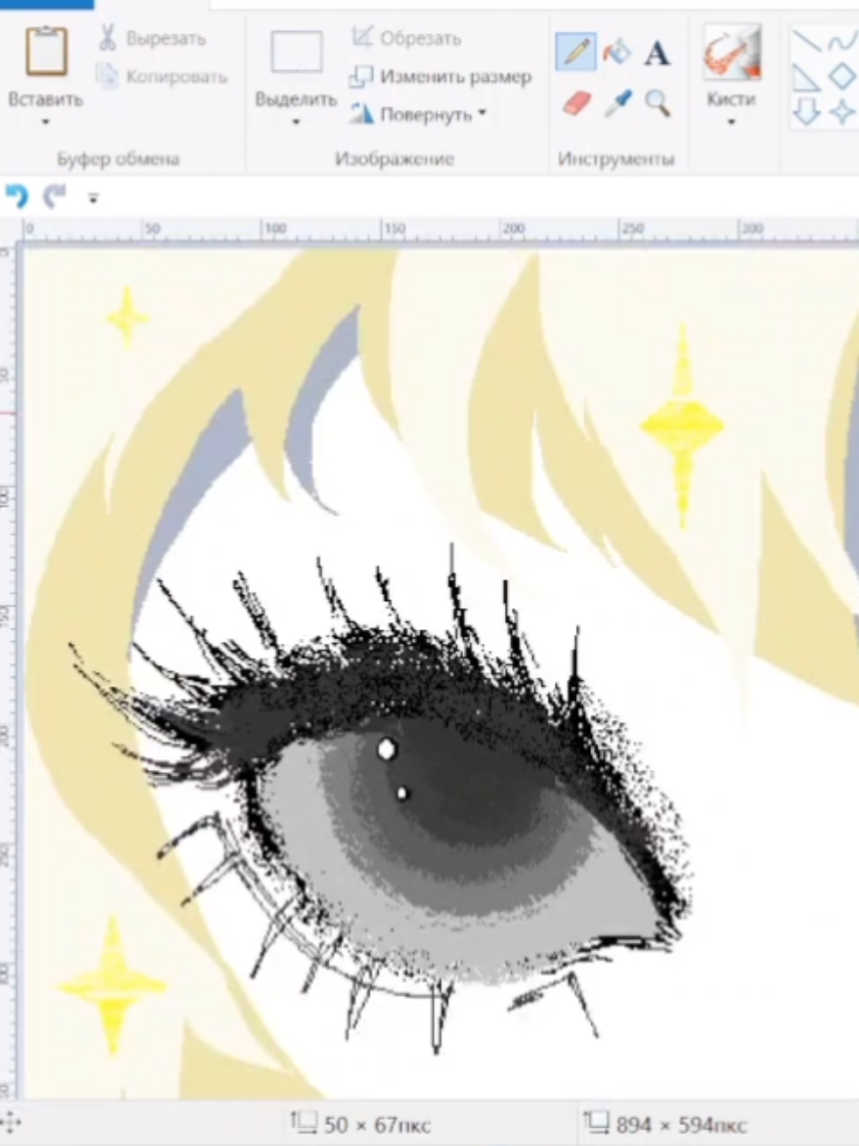Open the Вставить paste dropdown arrow
Screen dimensions: 859x1146
[45, 121]
